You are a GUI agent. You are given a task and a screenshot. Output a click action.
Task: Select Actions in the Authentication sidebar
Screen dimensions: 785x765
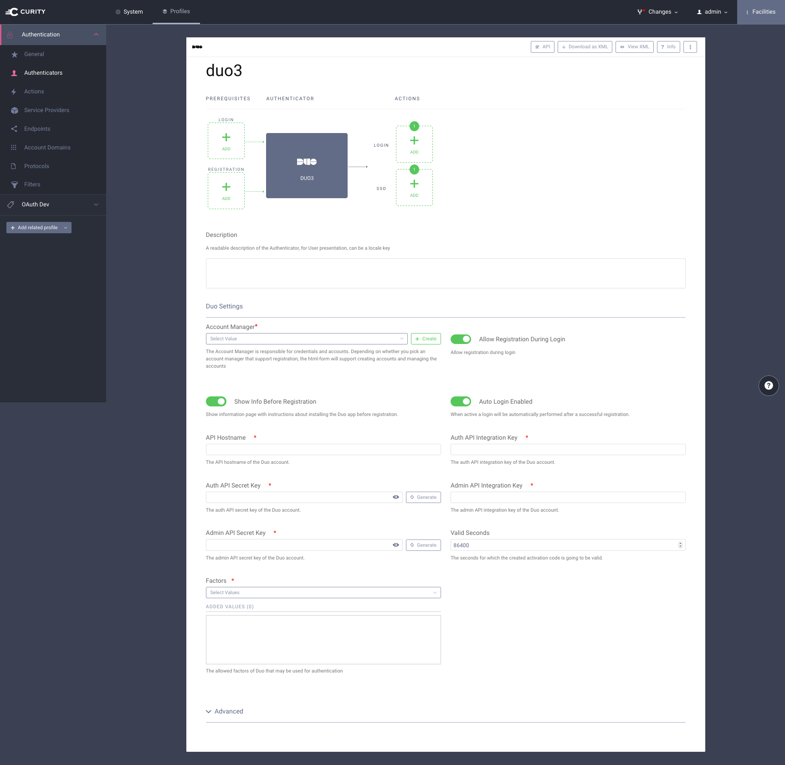click(x=34, y=91)
